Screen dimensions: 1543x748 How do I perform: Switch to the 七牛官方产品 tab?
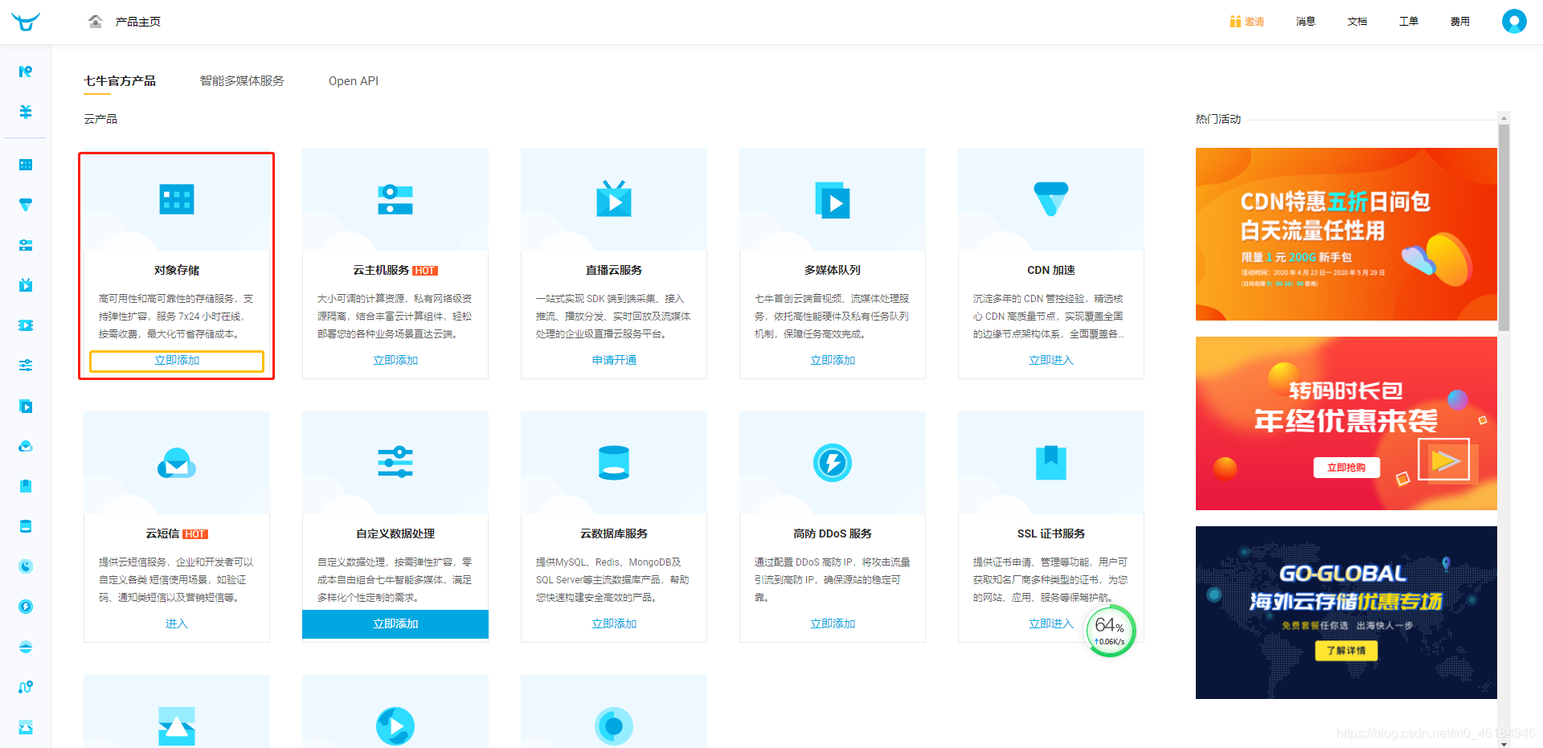(x=120, y=81)
